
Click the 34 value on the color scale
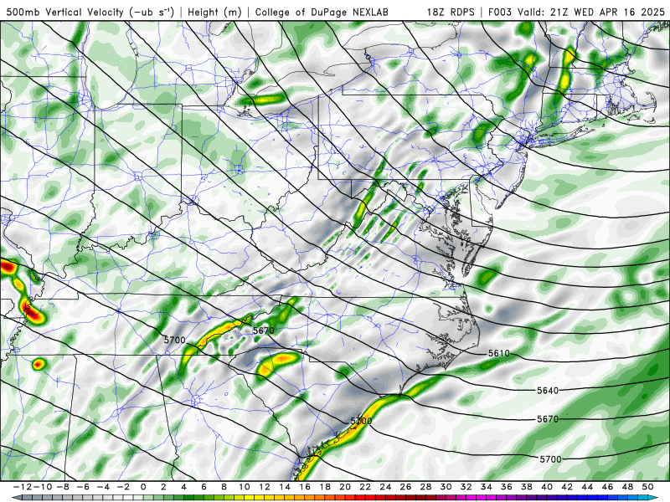pos(487,487)
